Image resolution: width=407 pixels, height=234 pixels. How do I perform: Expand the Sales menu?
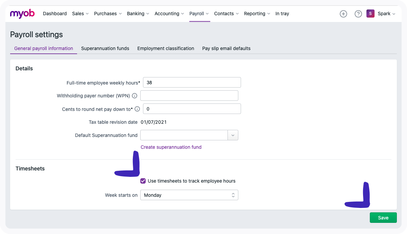coord(80,14)
